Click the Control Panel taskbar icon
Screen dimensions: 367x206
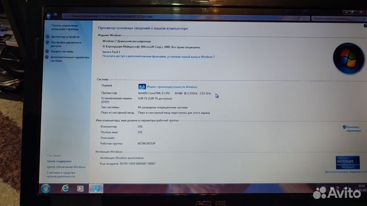point(96,189)
